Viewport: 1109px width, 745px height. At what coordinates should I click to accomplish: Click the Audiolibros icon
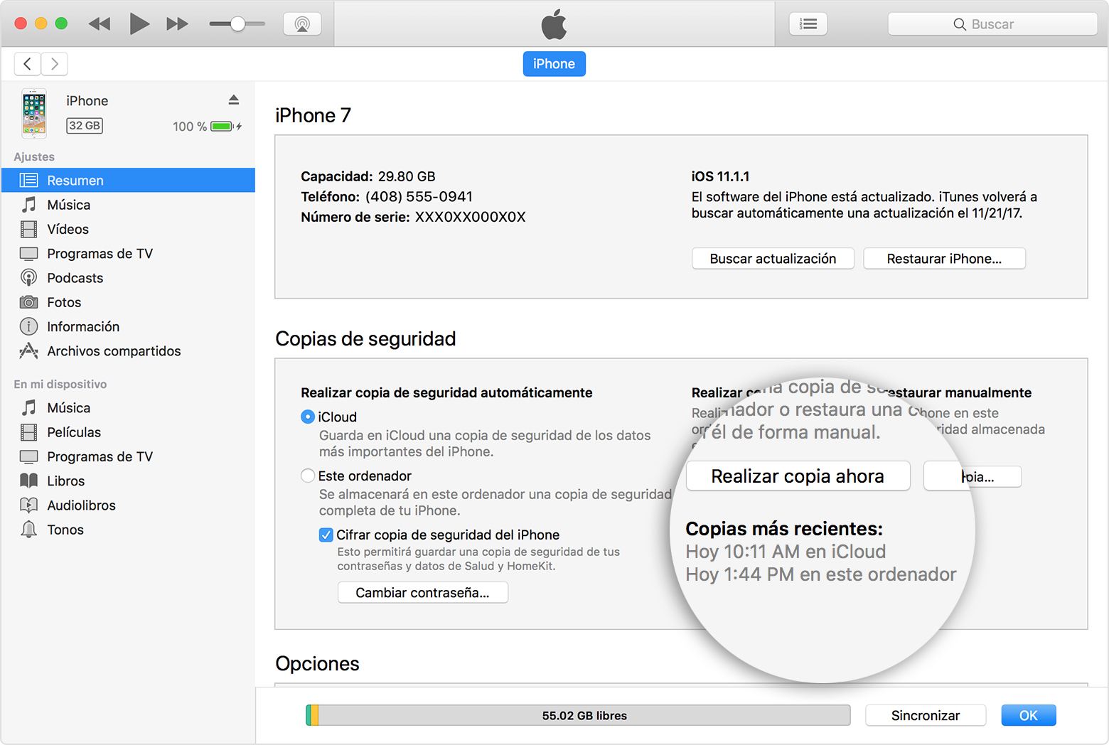(28, 505)
